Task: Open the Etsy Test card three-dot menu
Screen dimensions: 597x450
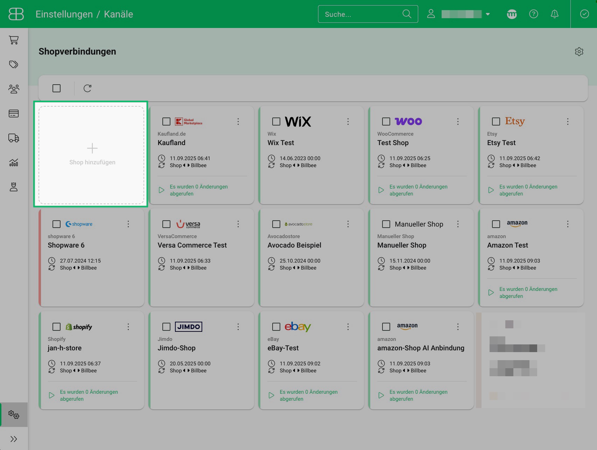Action: coord(568,121)
